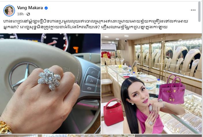Click the red handbag in shop photo
This screenshot has width=203, height=137.
113,112
